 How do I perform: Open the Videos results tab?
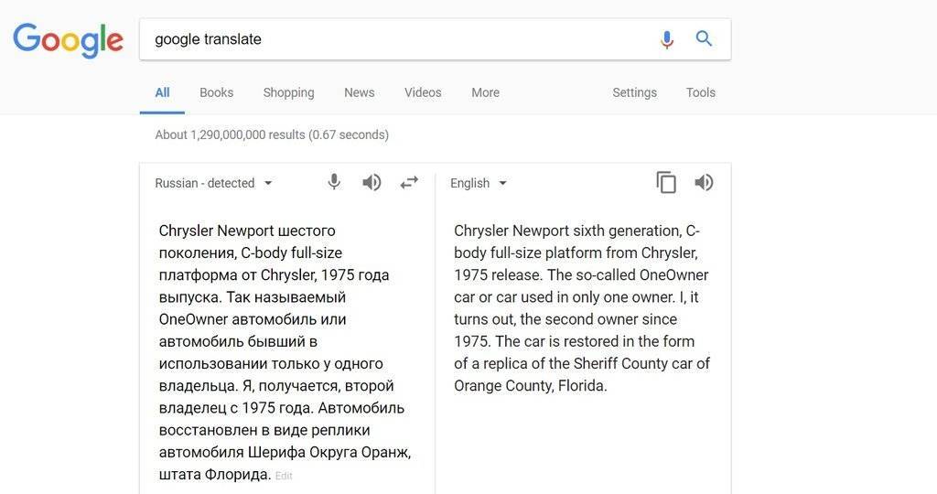point(423,92)
